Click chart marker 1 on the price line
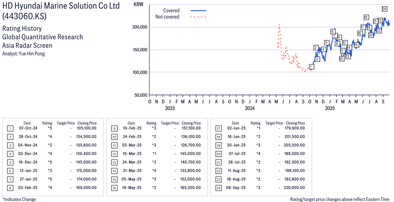Screen dimensions: 394x202 (x=311, y=67)
